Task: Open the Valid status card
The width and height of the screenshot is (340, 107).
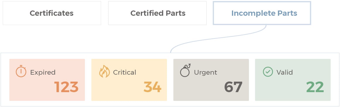Action: 293,80
